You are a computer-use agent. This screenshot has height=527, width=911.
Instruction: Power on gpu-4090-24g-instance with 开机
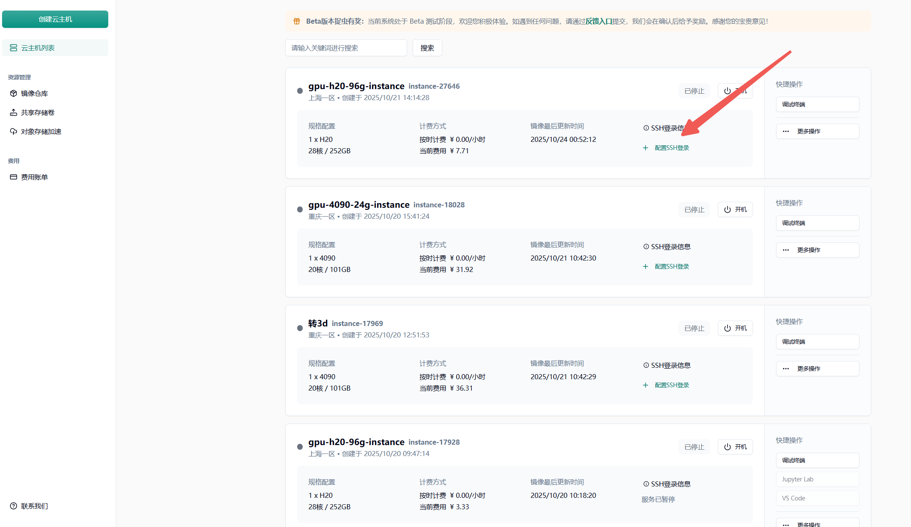[x=735, y=209]
